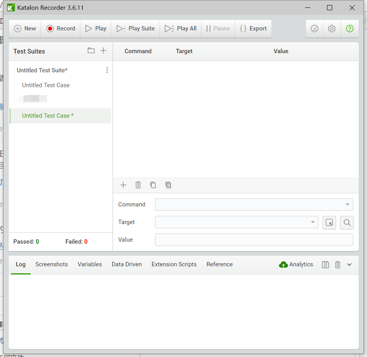Open test suite via folder icon
Image resolution: width=367 pixels, height=357 pixels.
point(91,50)
